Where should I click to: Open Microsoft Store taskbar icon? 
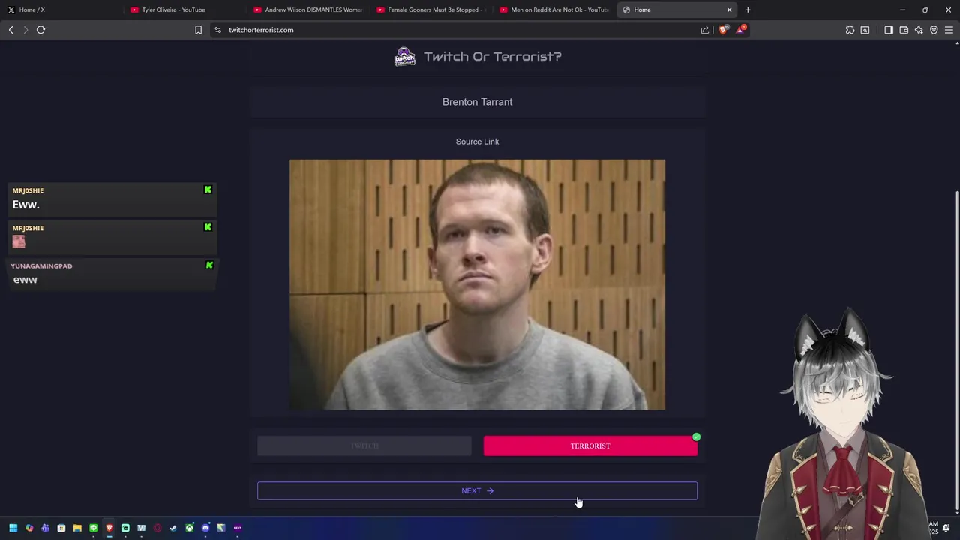pos(61,528)
